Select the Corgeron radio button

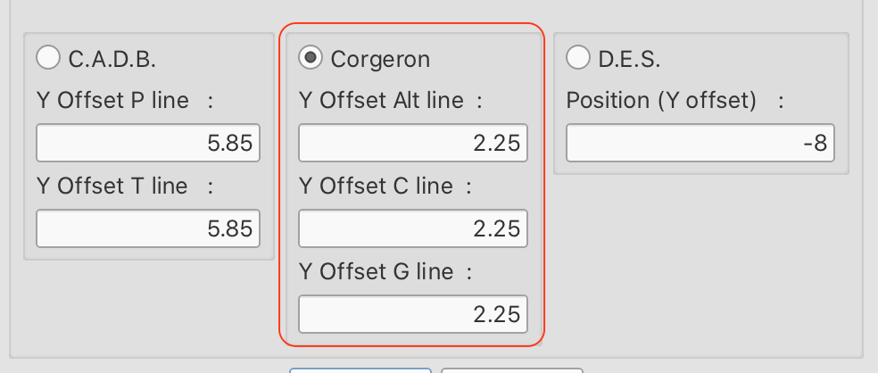point(311,59)
